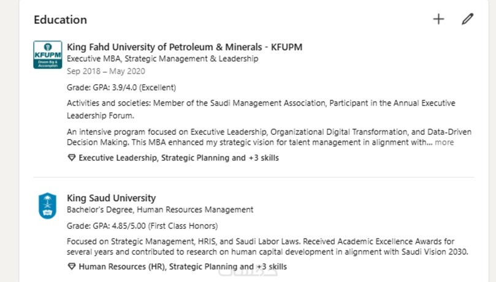The width and height of the screenshot is (496, 282).
Task: Click the intensive program description paragraph
Action: [245, 137]
